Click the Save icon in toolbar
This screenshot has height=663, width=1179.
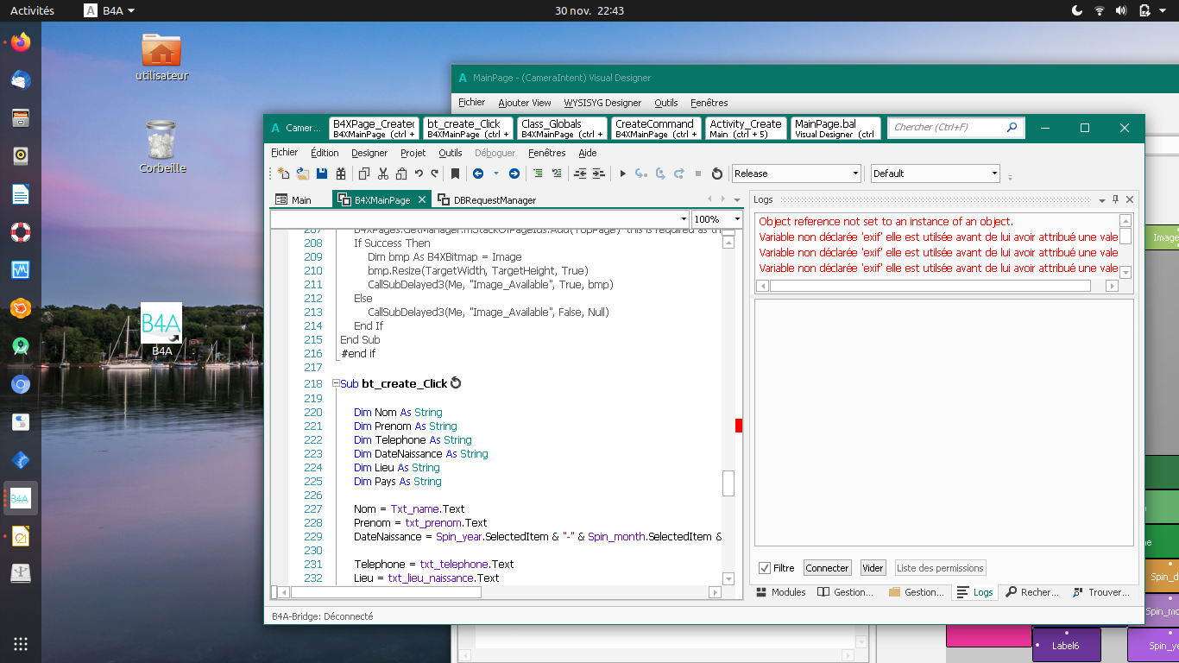click(x=322, y=174)
